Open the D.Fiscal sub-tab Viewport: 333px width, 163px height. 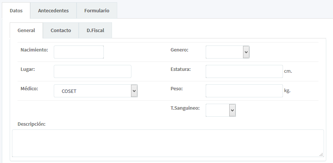tap(95, 31)
